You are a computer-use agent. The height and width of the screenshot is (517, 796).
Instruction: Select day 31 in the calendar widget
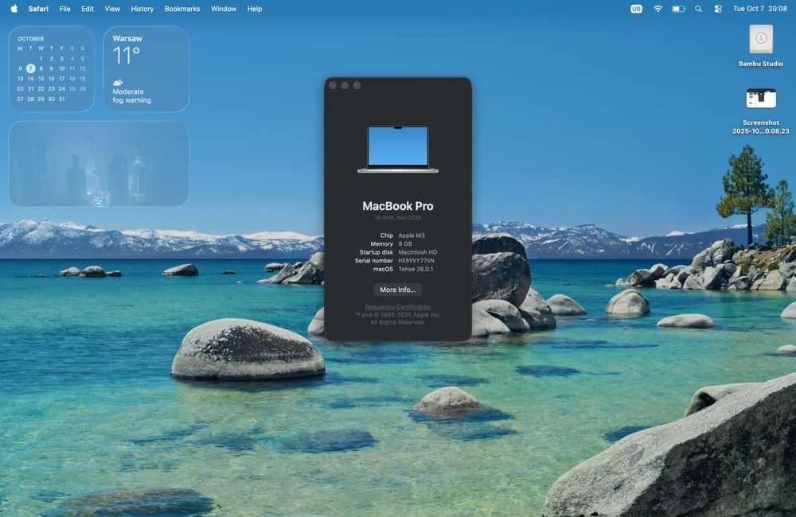coord(61,99)
